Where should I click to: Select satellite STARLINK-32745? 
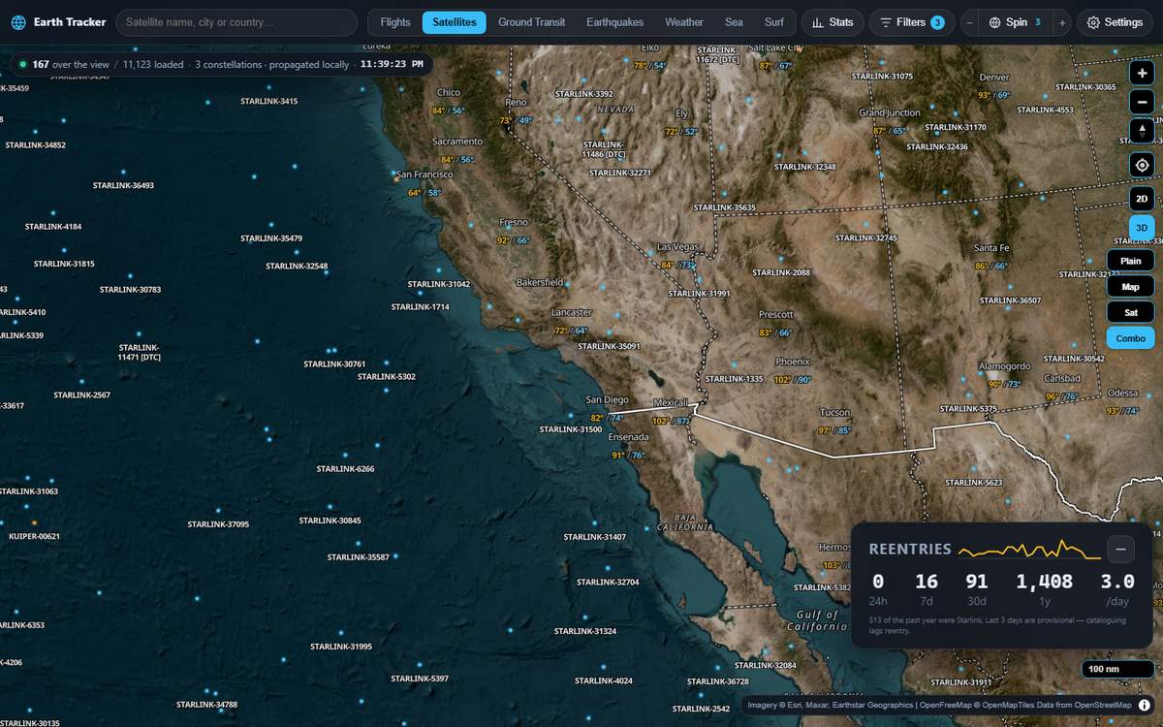(x=866, y=238)
